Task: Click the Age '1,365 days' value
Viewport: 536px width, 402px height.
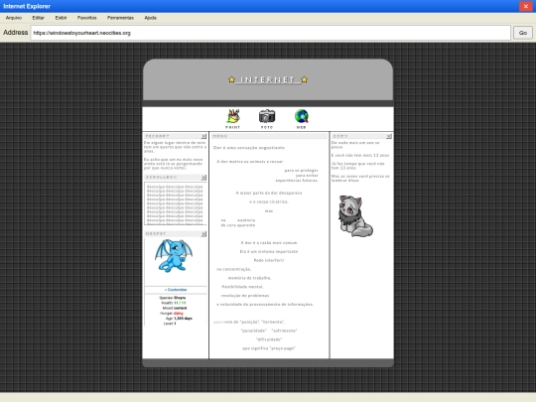Action: pyautogui.click(x=184, y=319)
